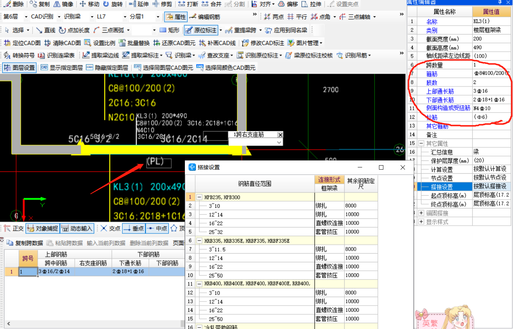Toggle the 属性 properties panel button
This screenshot has height=329, width=513.
pos(176,17)
